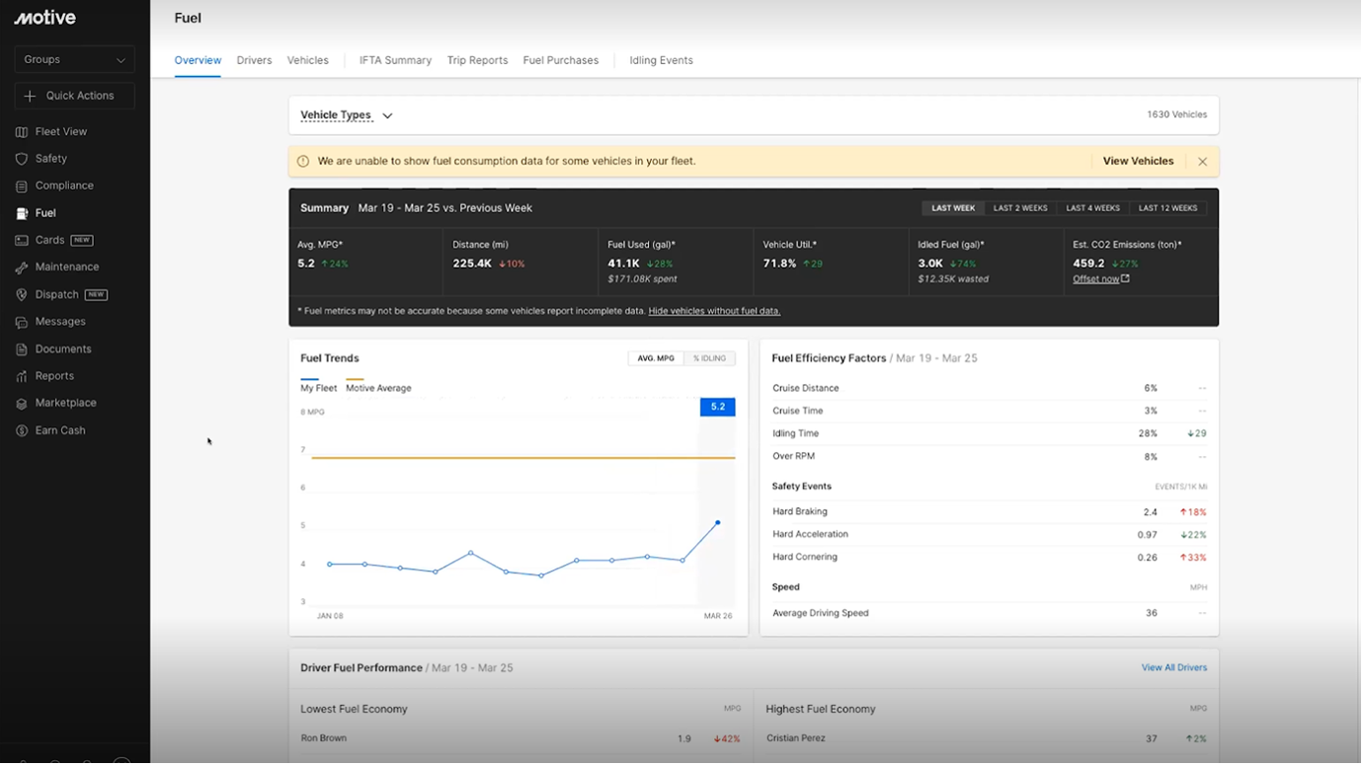
Task: Open Compliance from the sidebar
Action: (64, 186)
